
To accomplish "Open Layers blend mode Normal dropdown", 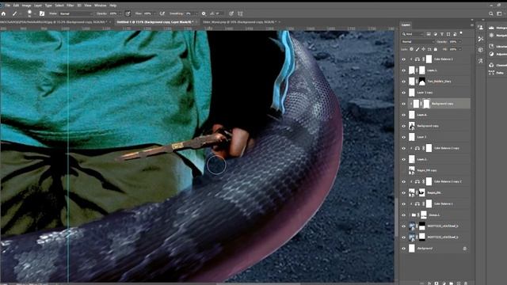I will tap(417, 42).
